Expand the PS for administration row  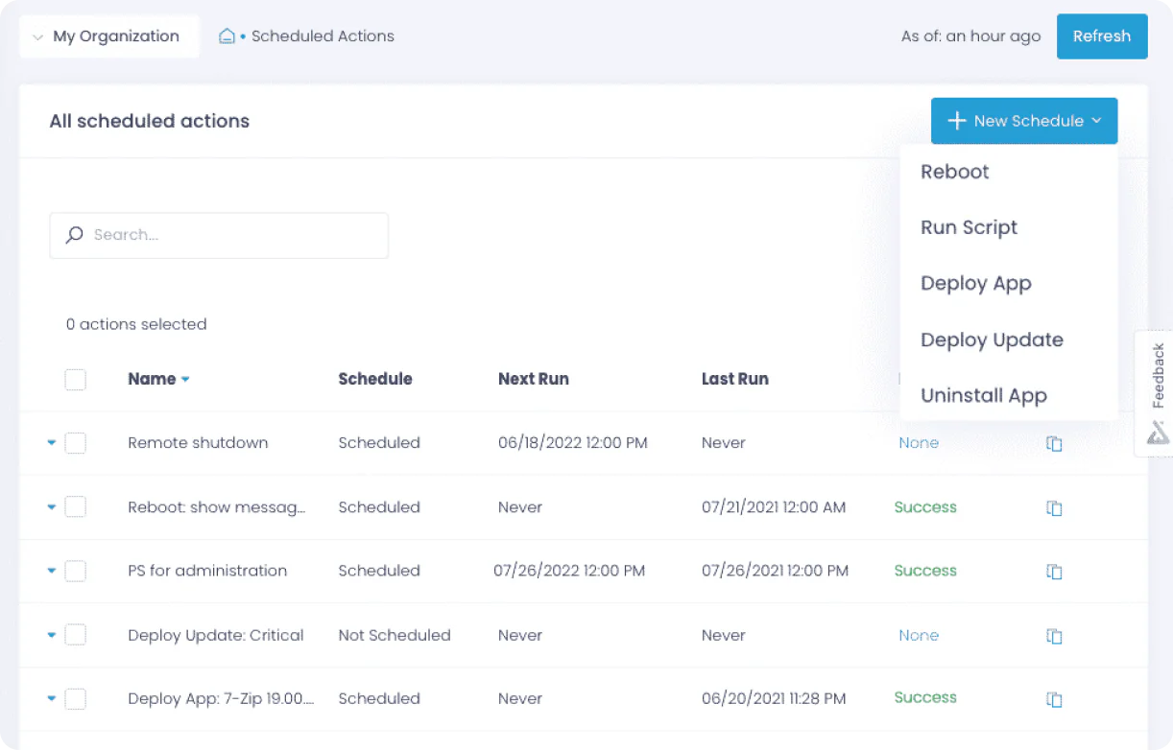(50, 571)
